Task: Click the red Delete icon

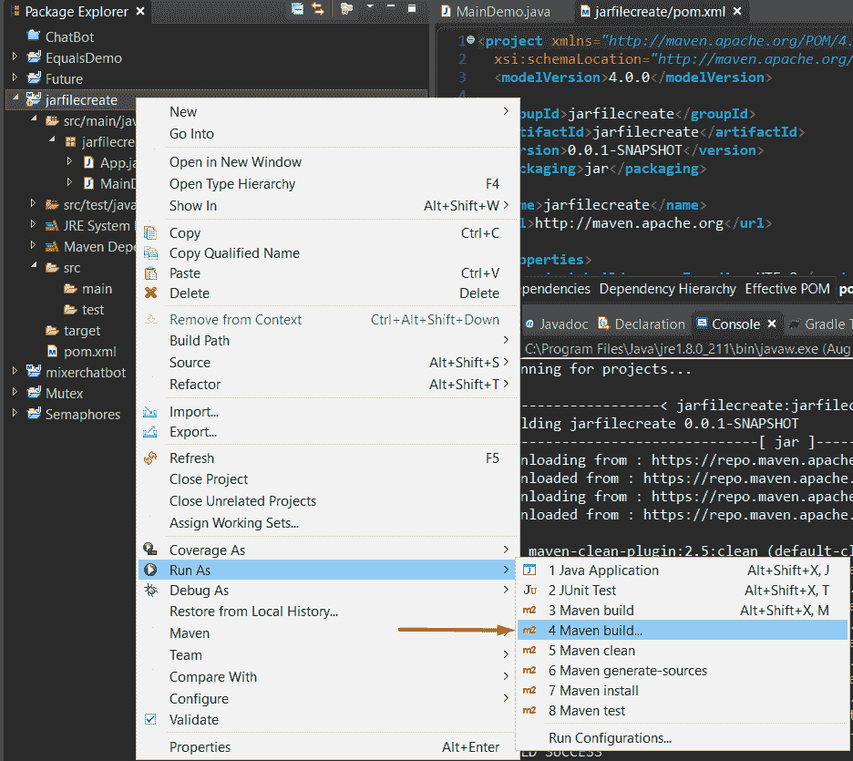Action: point(150,293)
